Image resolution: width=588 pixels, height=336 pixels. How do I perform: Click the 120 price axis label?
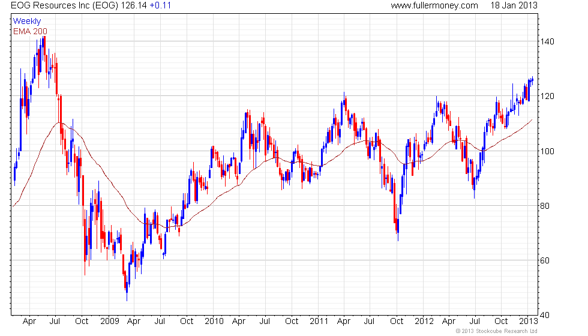547,96
